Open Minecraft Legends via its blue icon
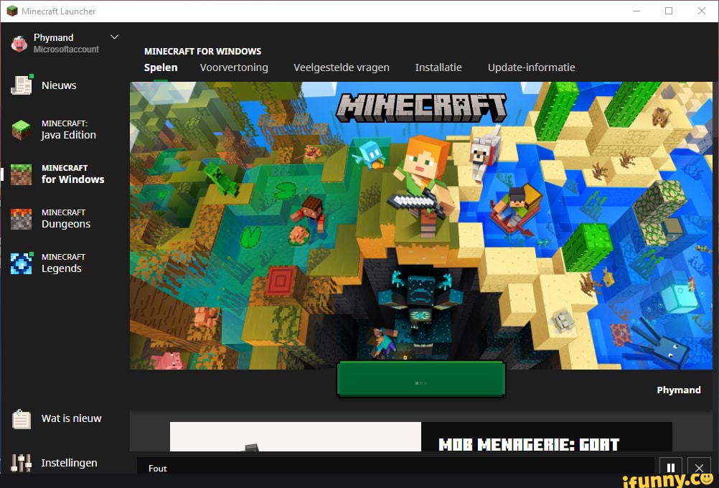This screenshot has width=719, height=488. (x=22, y=263)
